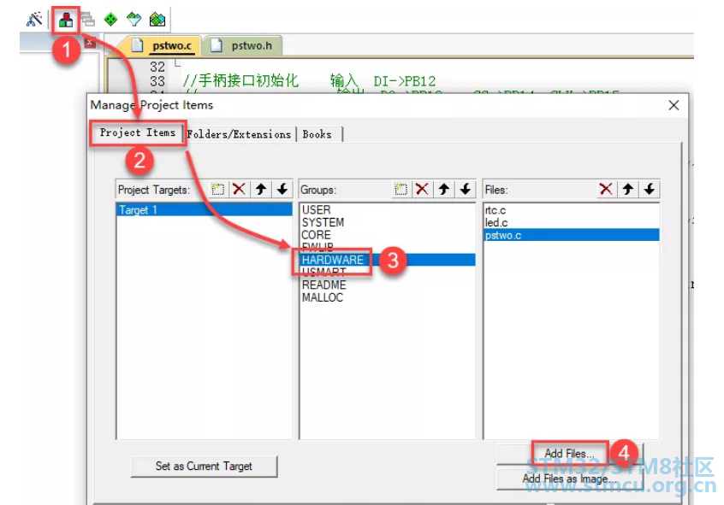
Task: Click the Select Software Packs icon
Action: [x=134, y=20]
